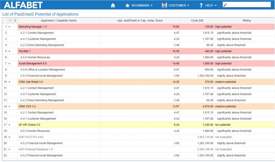
Task: Collapse the PayStat 1 row
Action: pos(9,51)
